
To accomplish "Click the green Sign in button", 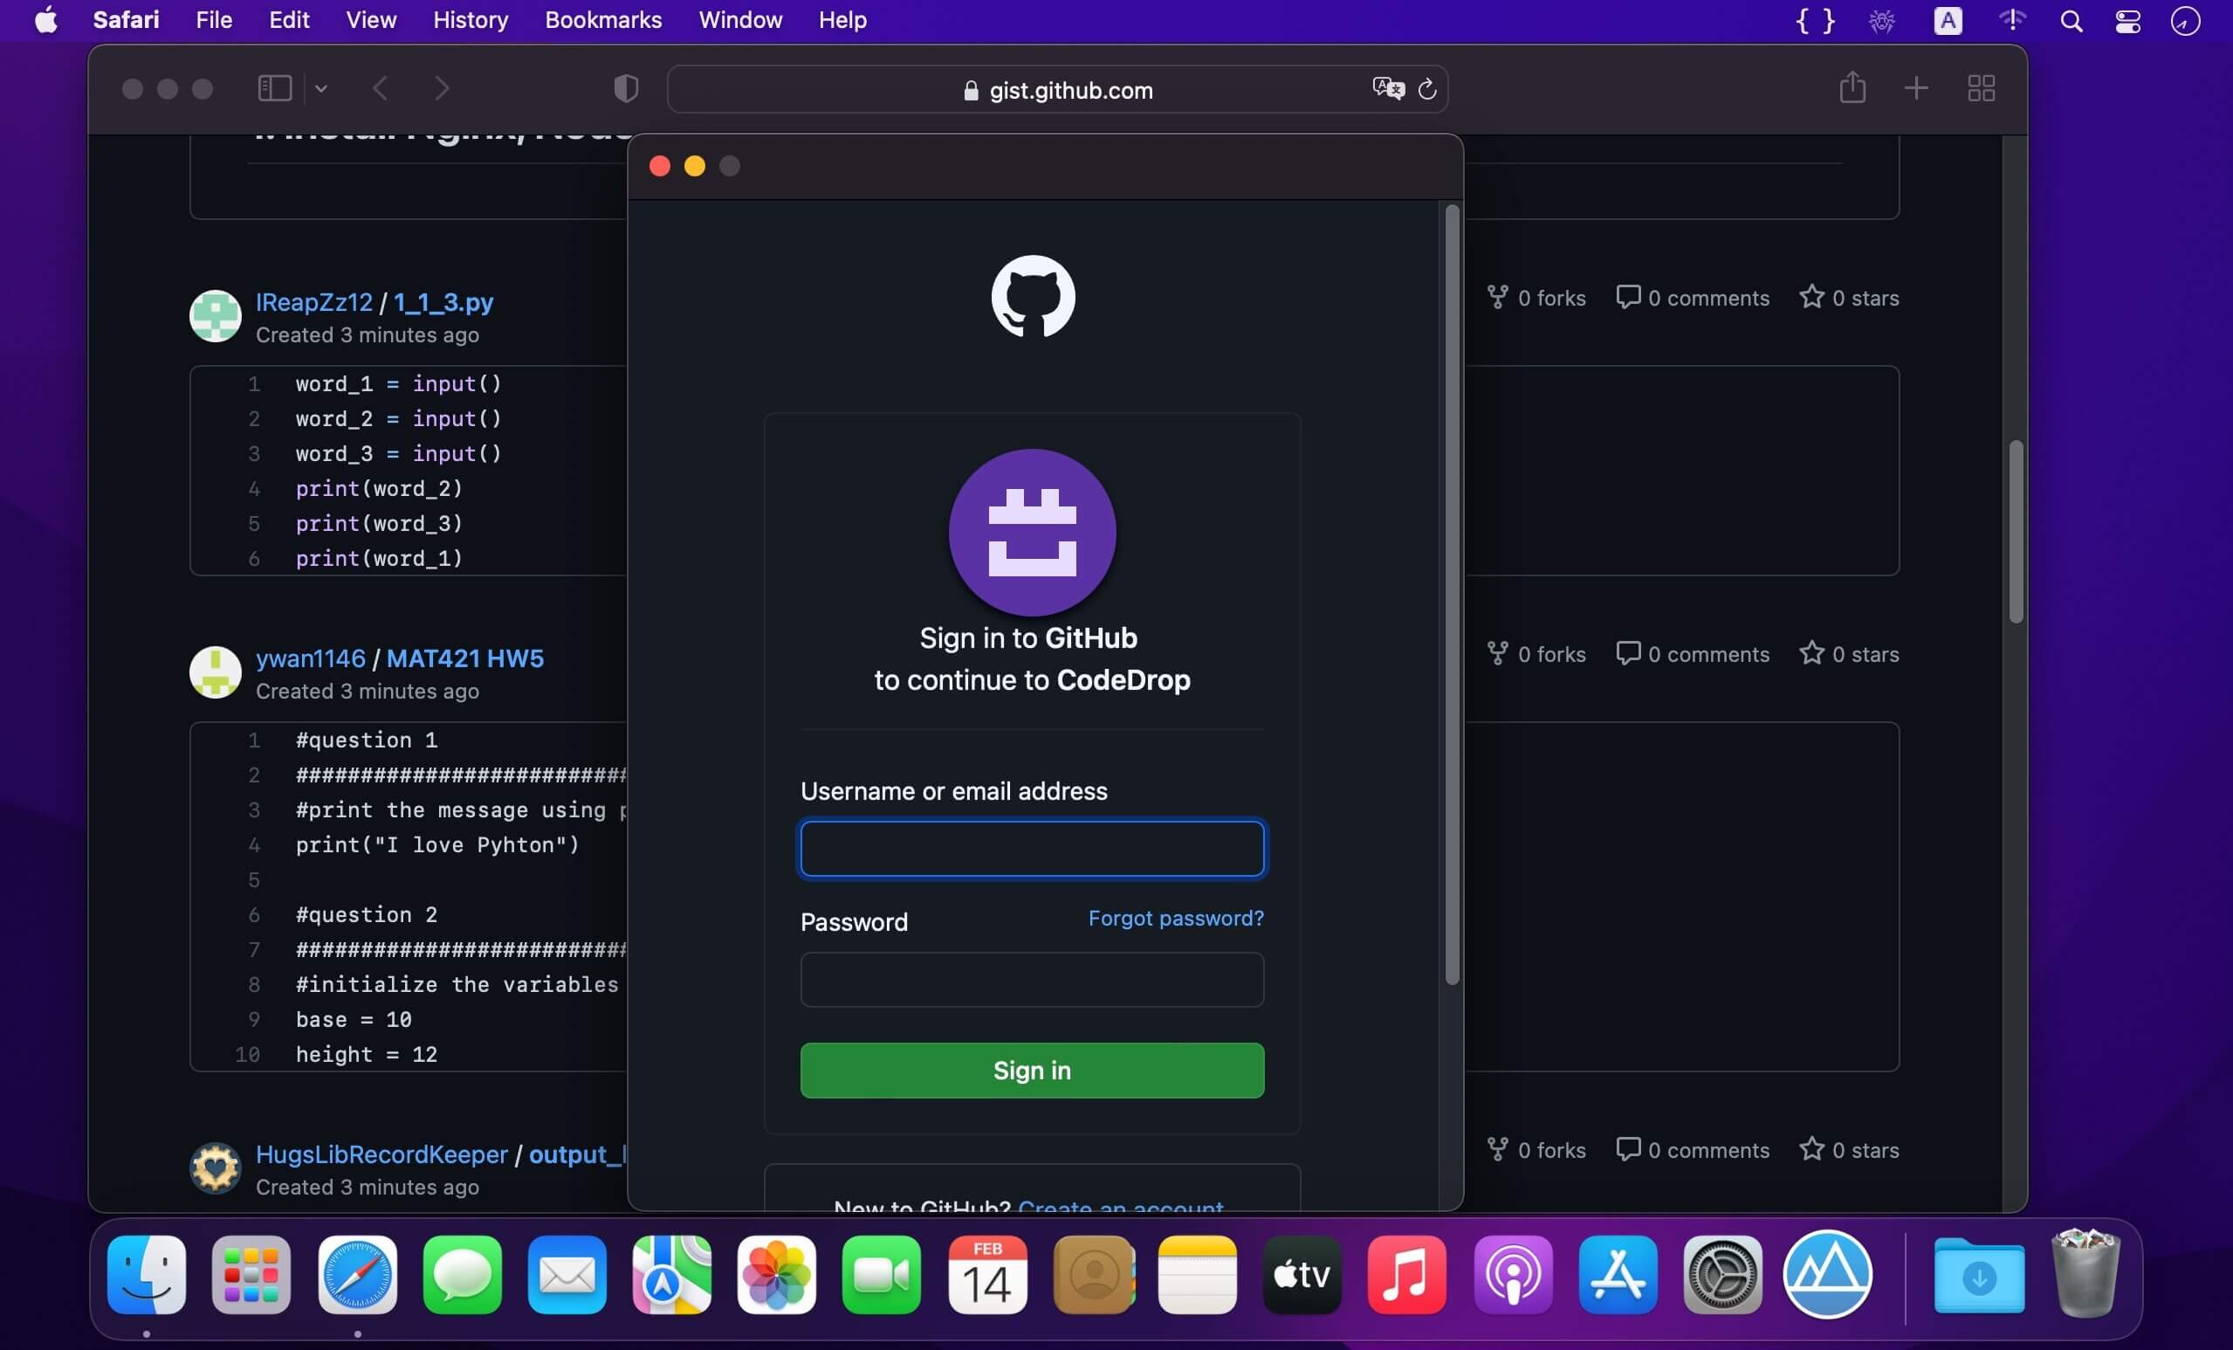I will (1032, 1070).
